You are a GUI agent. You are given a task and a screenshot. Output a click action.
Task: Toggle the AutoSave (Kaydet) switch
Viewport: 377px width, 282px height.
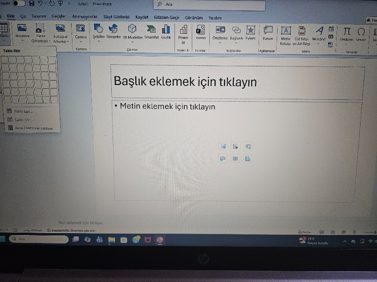point(19,3)
